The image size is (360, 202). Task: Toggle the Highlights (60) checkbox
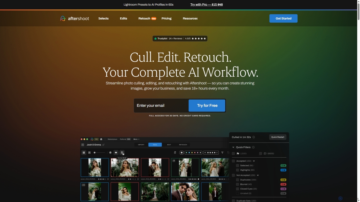pyautogui.click(x=238, y=170)
